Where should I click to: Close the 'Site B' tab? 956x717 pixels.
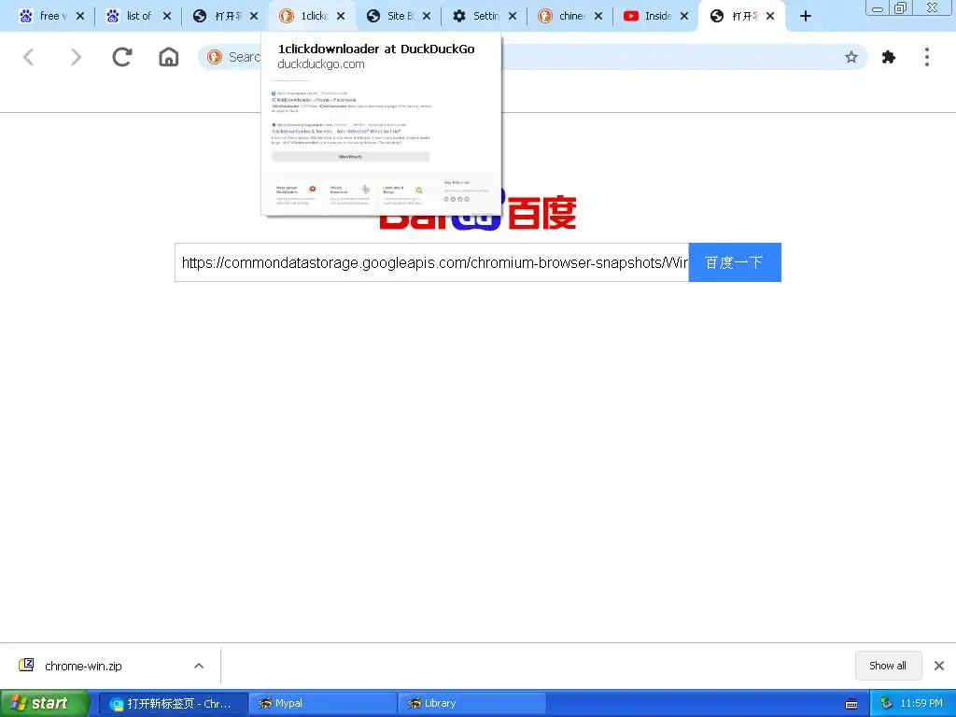pos(427,16)
